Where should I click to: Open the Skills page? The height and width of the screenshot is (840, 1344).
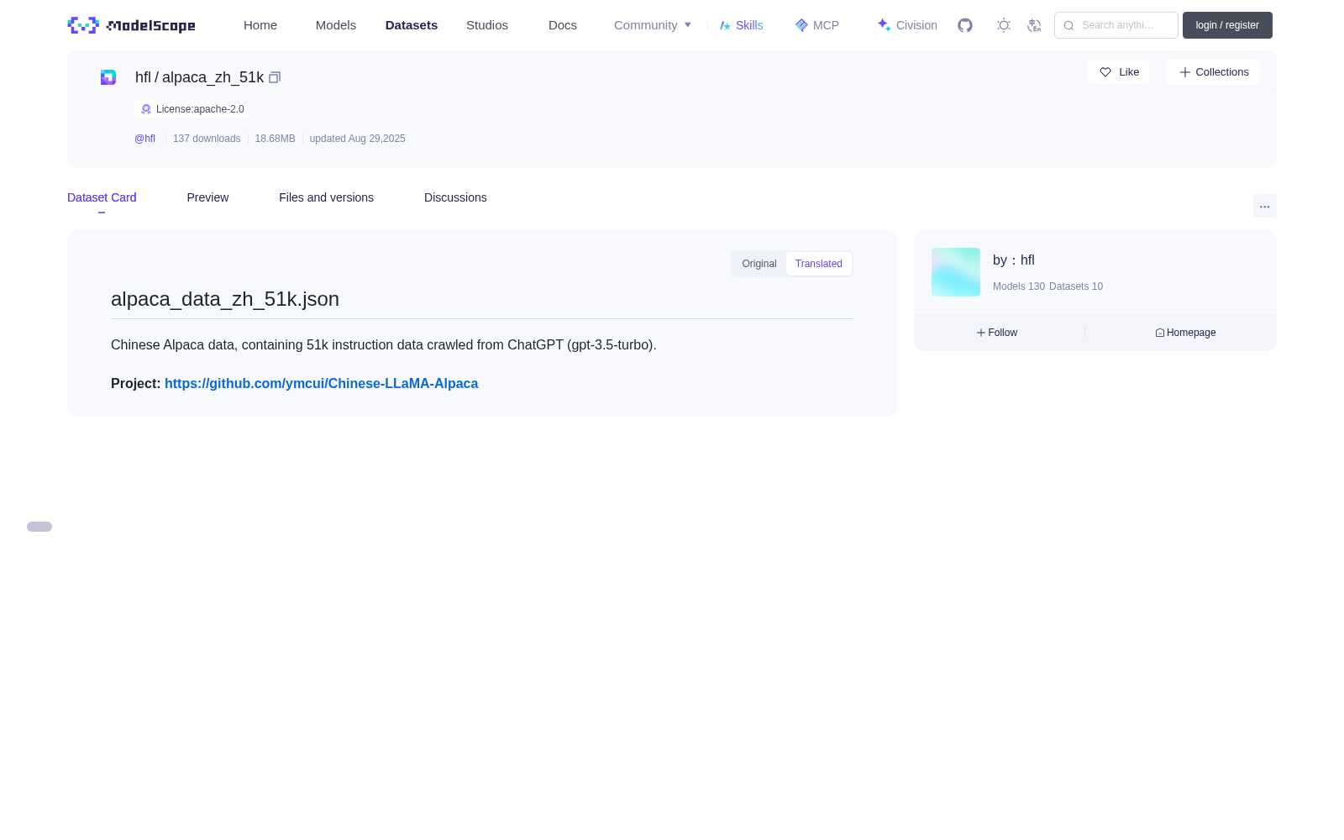point(741,25)
